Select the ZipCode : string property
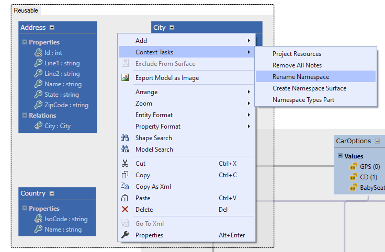This screenshot has width=385, height=252. [x=66, y=105]
